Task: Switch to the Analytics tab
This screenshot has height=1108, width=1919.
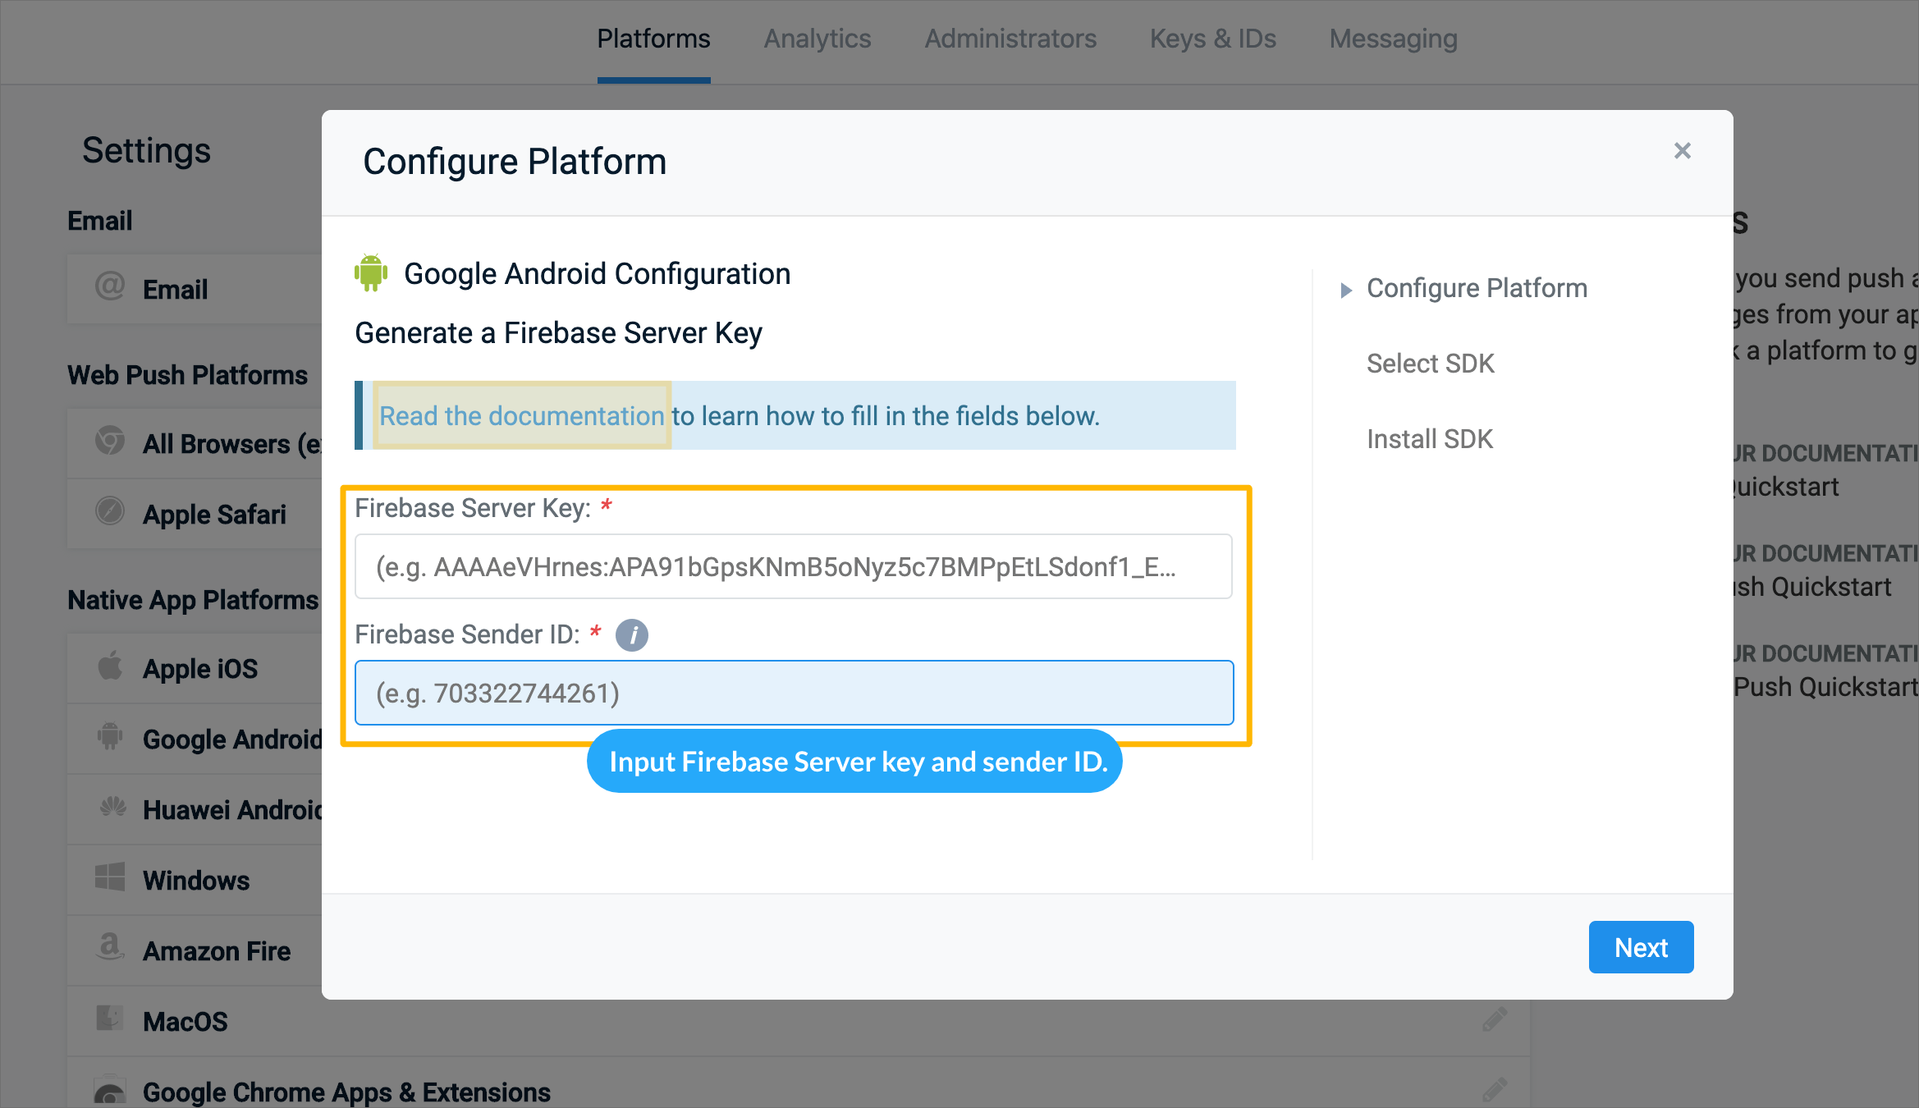Action: tap(818, 39)
